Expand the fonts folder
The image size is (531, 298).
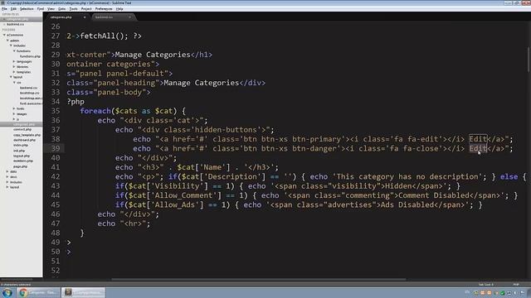[x=14, y=108]
